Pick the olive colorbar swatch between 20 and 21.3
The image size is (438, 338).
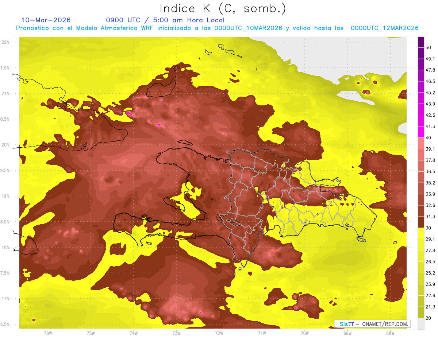click(x=421, y=312)
